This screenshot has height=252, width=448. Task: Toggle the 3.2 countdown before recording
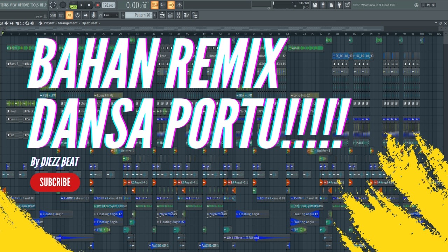[x=163, y=5]
